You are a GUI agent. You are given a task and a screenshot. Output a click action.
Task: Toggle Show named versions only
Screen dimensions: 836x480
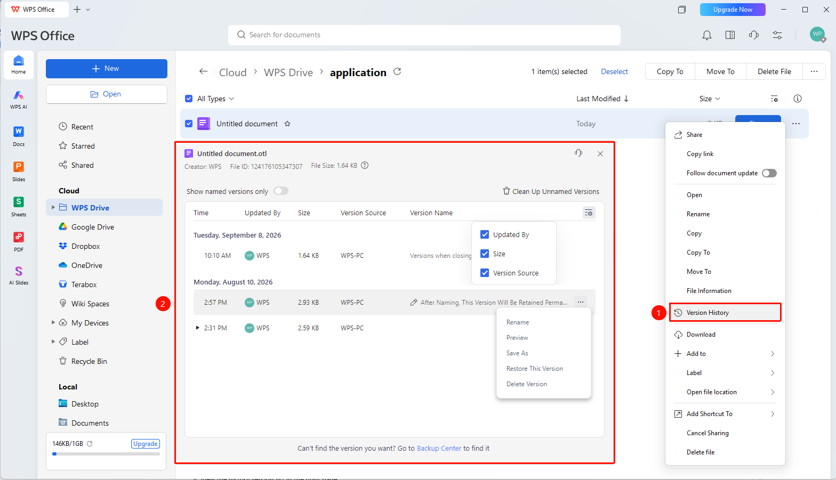click(x=281, y=191)
